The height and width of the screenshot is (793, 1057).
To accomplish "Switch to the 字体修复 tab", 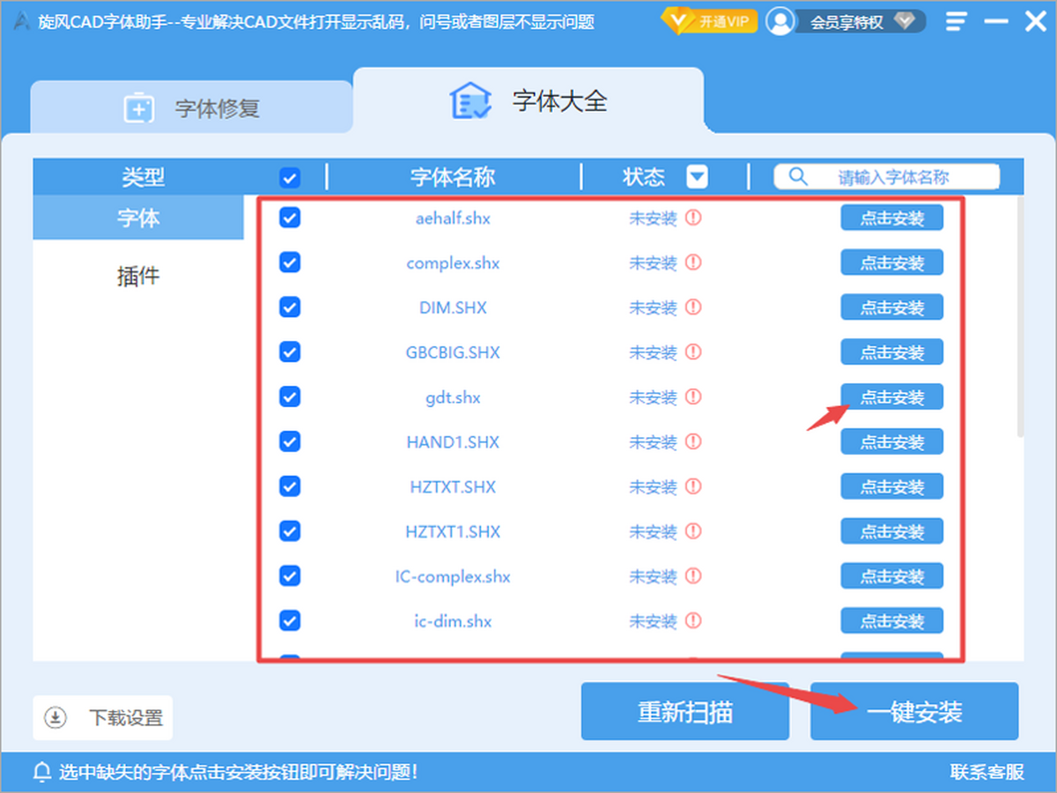I will tap(192, 107).
